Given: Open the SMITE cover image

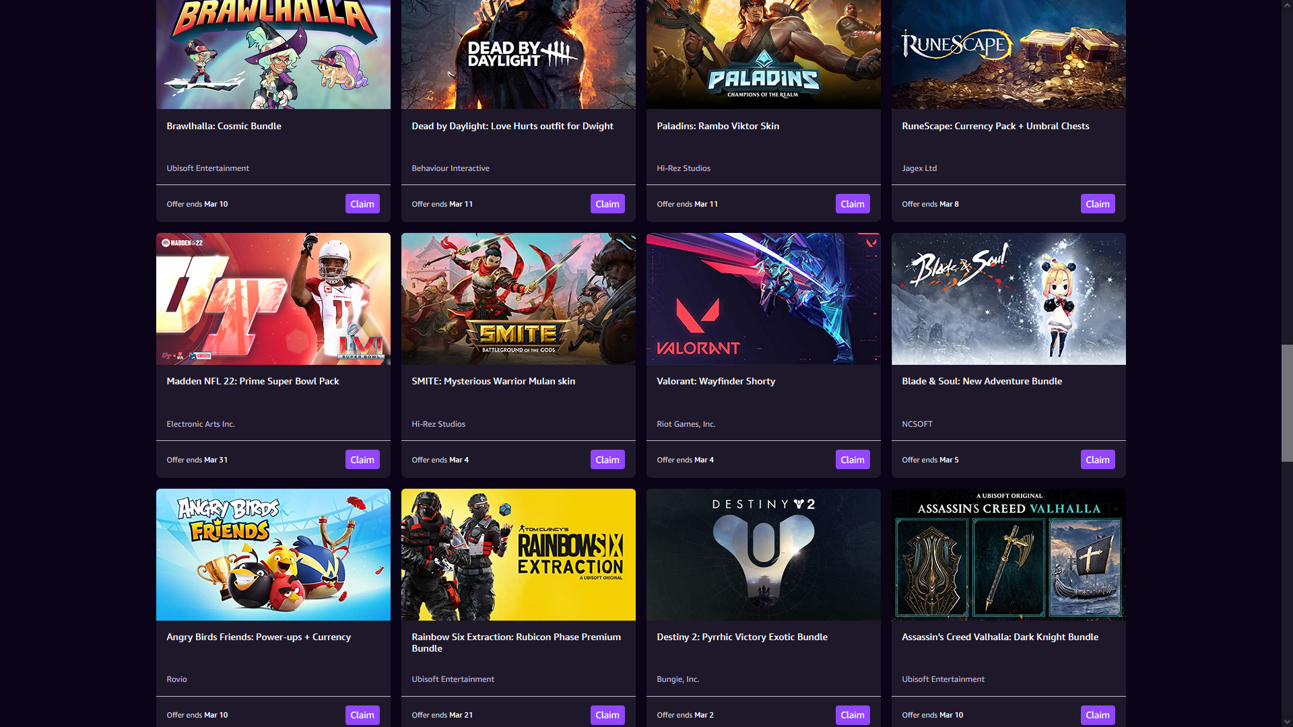Looking at the screenshot, I should click(519, 299).
